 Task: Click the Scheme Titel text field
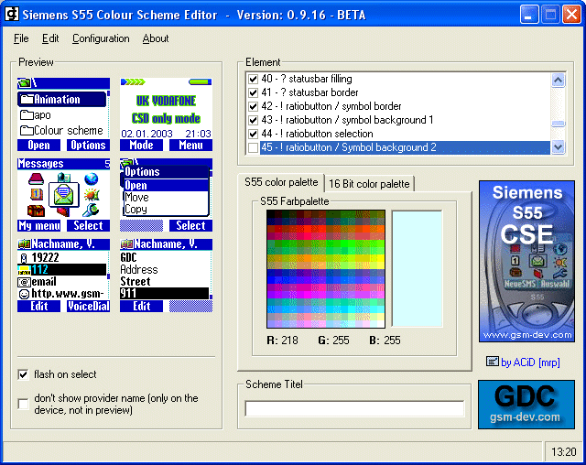pyautogui.click(x=354, y=408)
